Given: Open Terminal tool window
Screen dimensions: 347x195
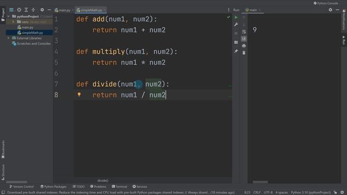Looking at the screenshot, I should pos(119,186).
